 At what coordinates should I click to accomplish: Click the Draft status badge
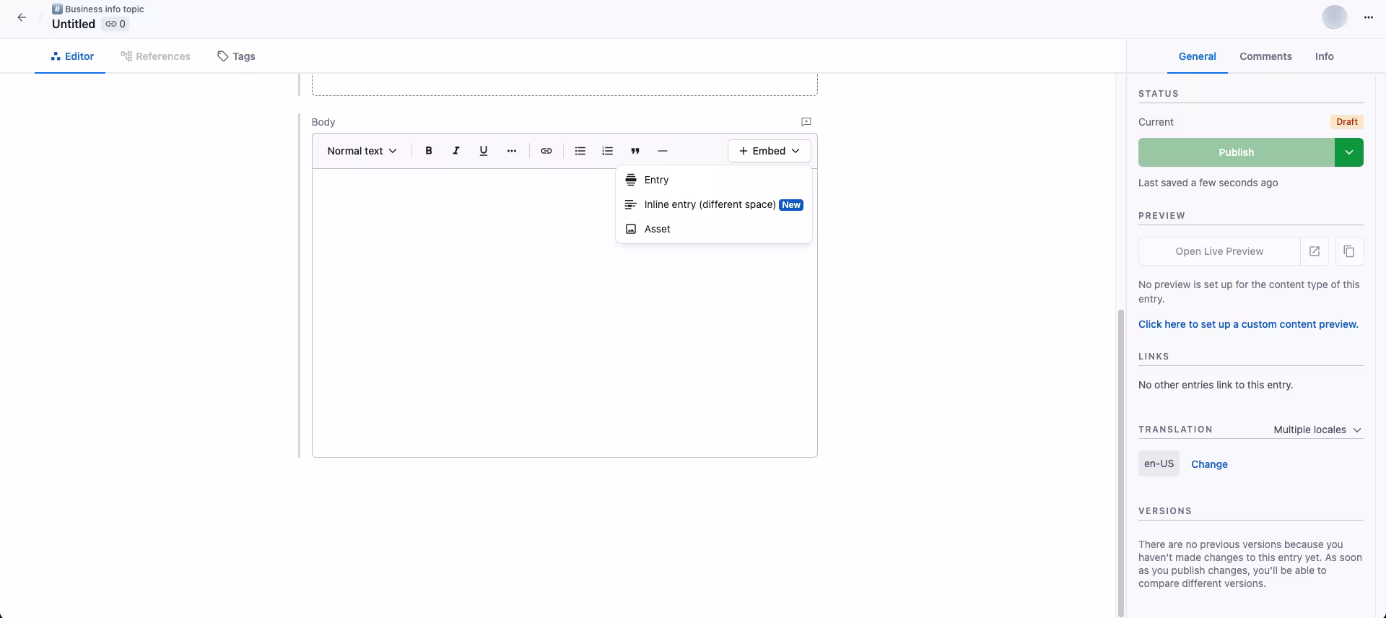tap(1347, 122)
